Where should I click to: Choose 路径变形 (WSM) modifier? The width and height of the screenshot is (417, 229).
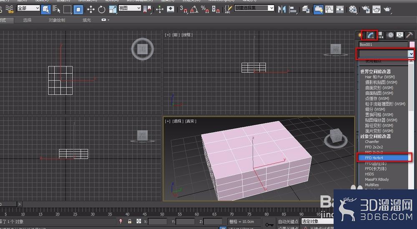point(379,126)
